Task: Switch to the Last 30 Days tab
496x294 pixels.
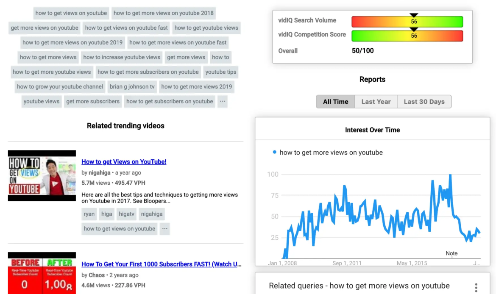Action: (x=424, y=102)
